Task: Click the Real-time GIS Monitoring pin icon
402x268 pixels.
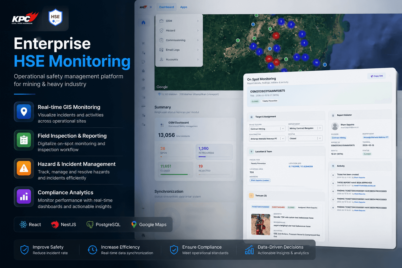Action: pos(24,112)
